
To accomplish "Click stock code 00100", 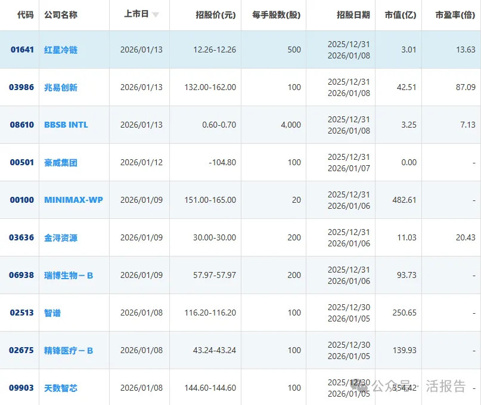I will tap(22, 200).
